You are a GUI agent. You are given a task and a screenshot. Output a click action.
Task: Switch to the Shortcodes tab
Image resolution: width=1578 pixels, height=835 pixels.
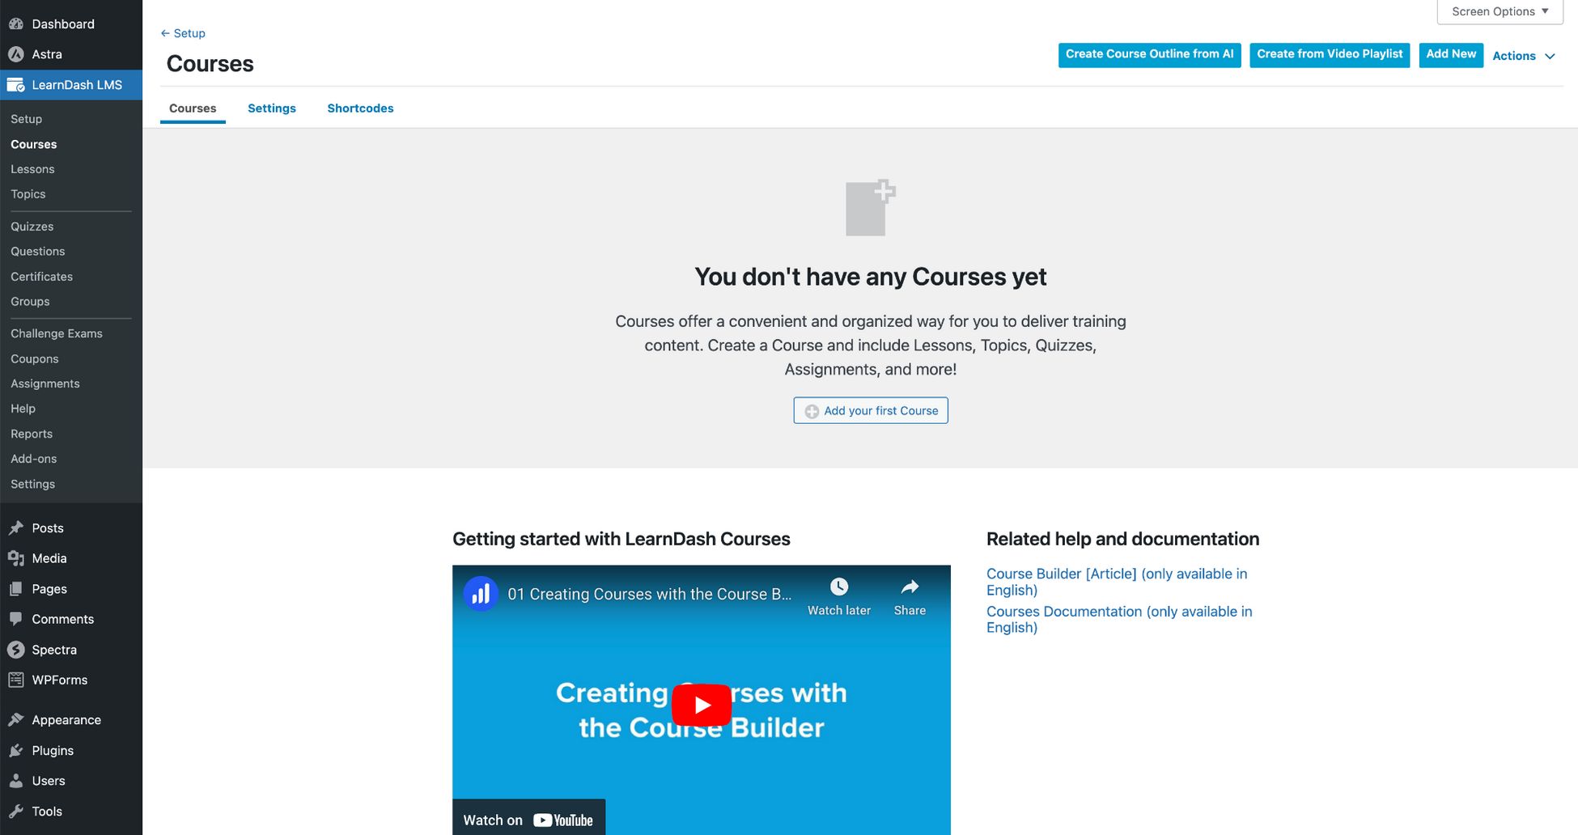[x=360, y=108]
